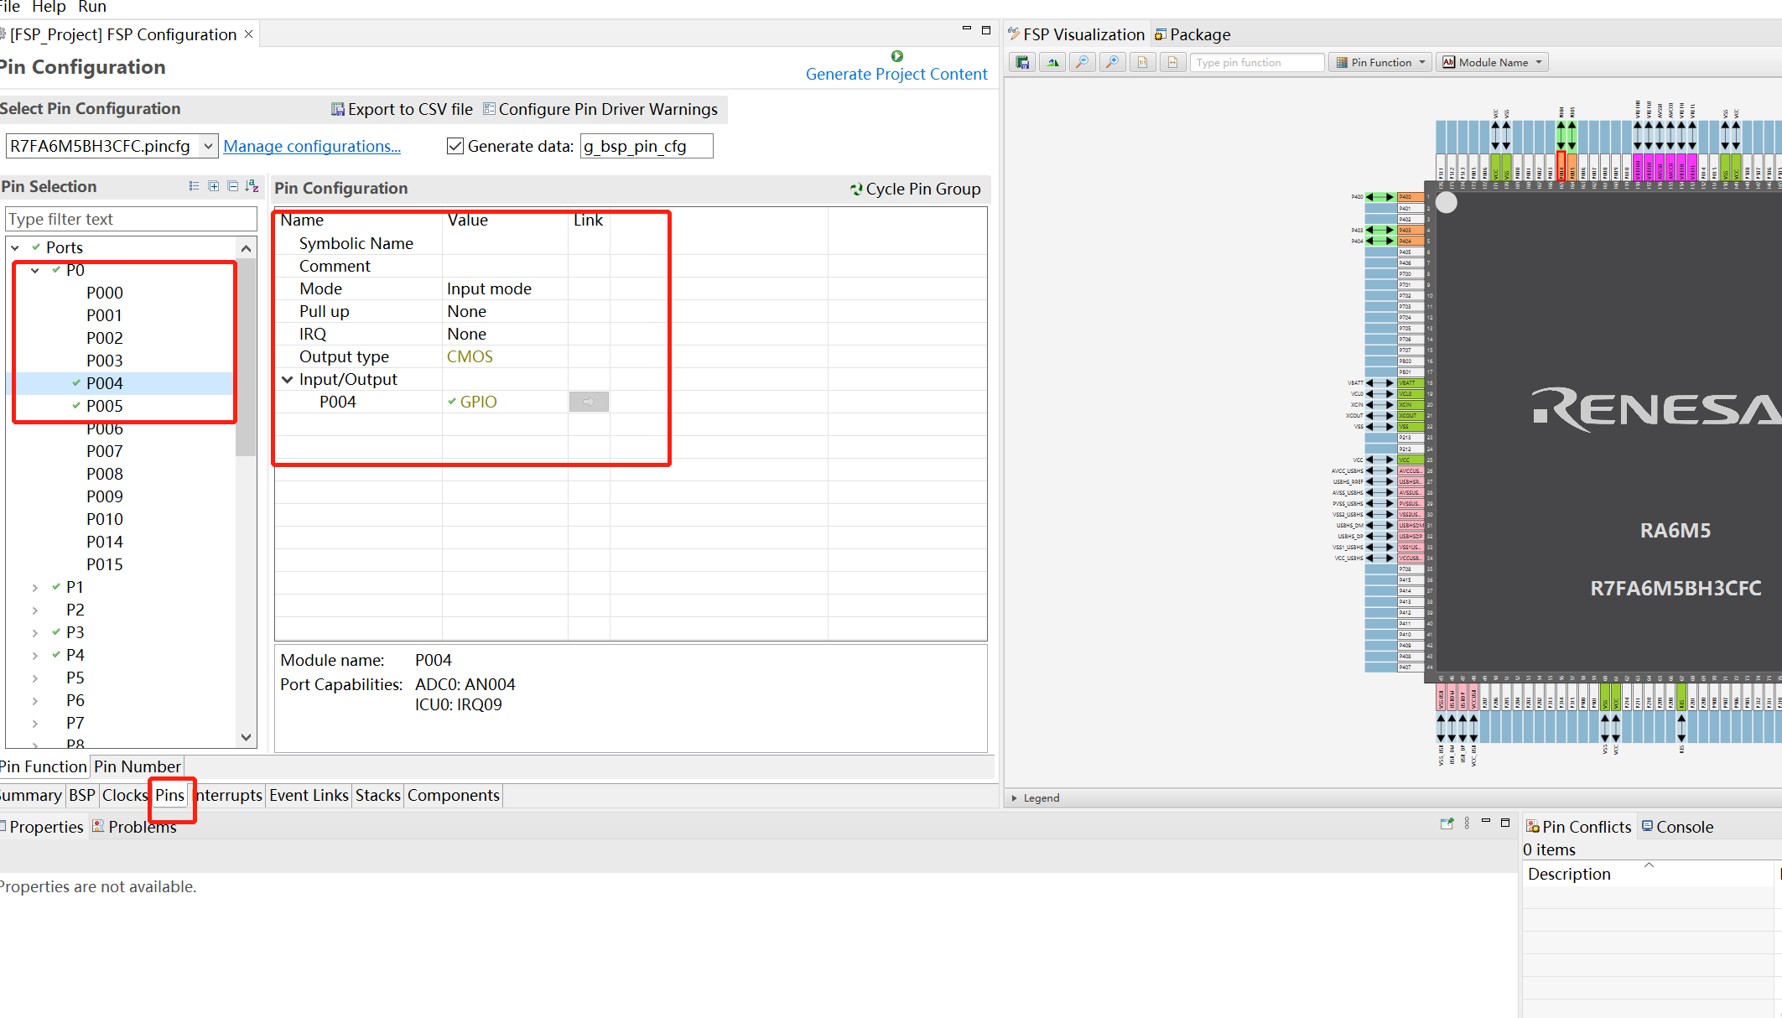
Task: Click the flat list view icon in Pin Selection
Action: [195, 186]
